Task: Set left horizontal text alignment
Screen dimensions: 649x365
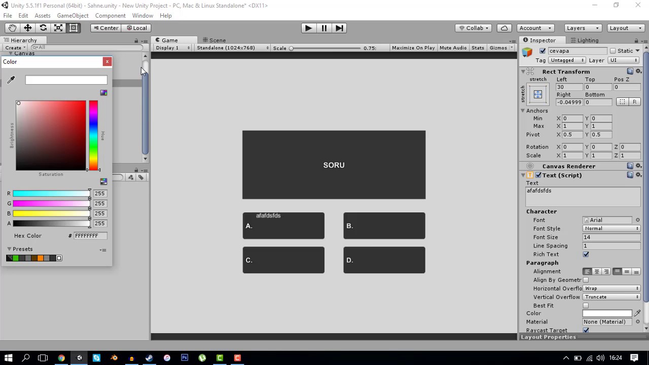Action: click(x=587, y=272)
